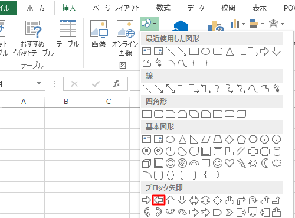
Task: Pick the parallelogram basic shape
Action: click(206, 139)
